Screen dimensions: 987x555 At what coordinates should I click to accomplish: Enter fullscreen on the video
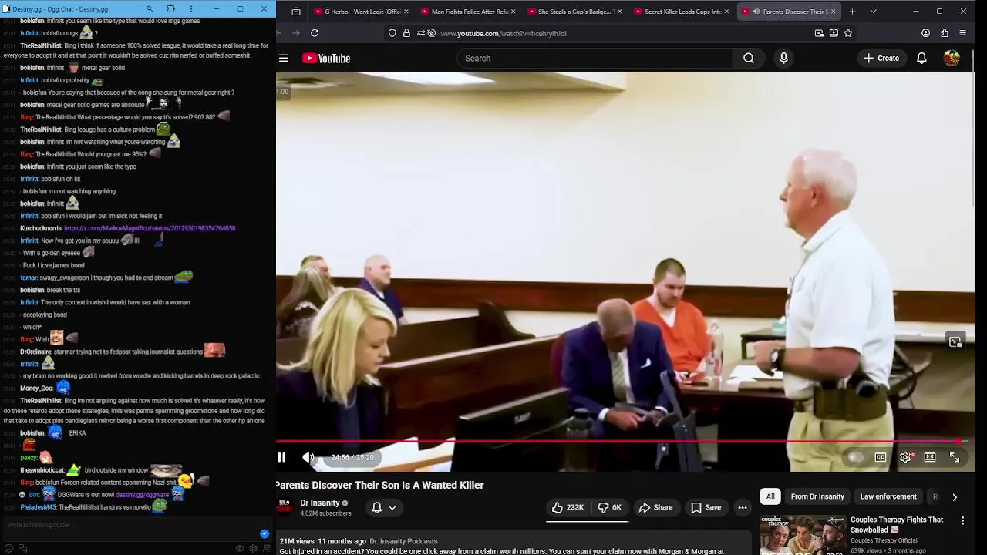tap(955, 458)
